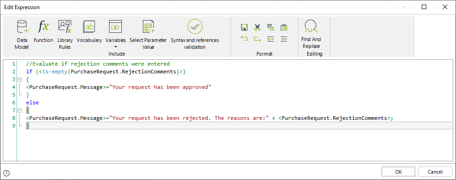Open the Data Model picker

point(22,34)
